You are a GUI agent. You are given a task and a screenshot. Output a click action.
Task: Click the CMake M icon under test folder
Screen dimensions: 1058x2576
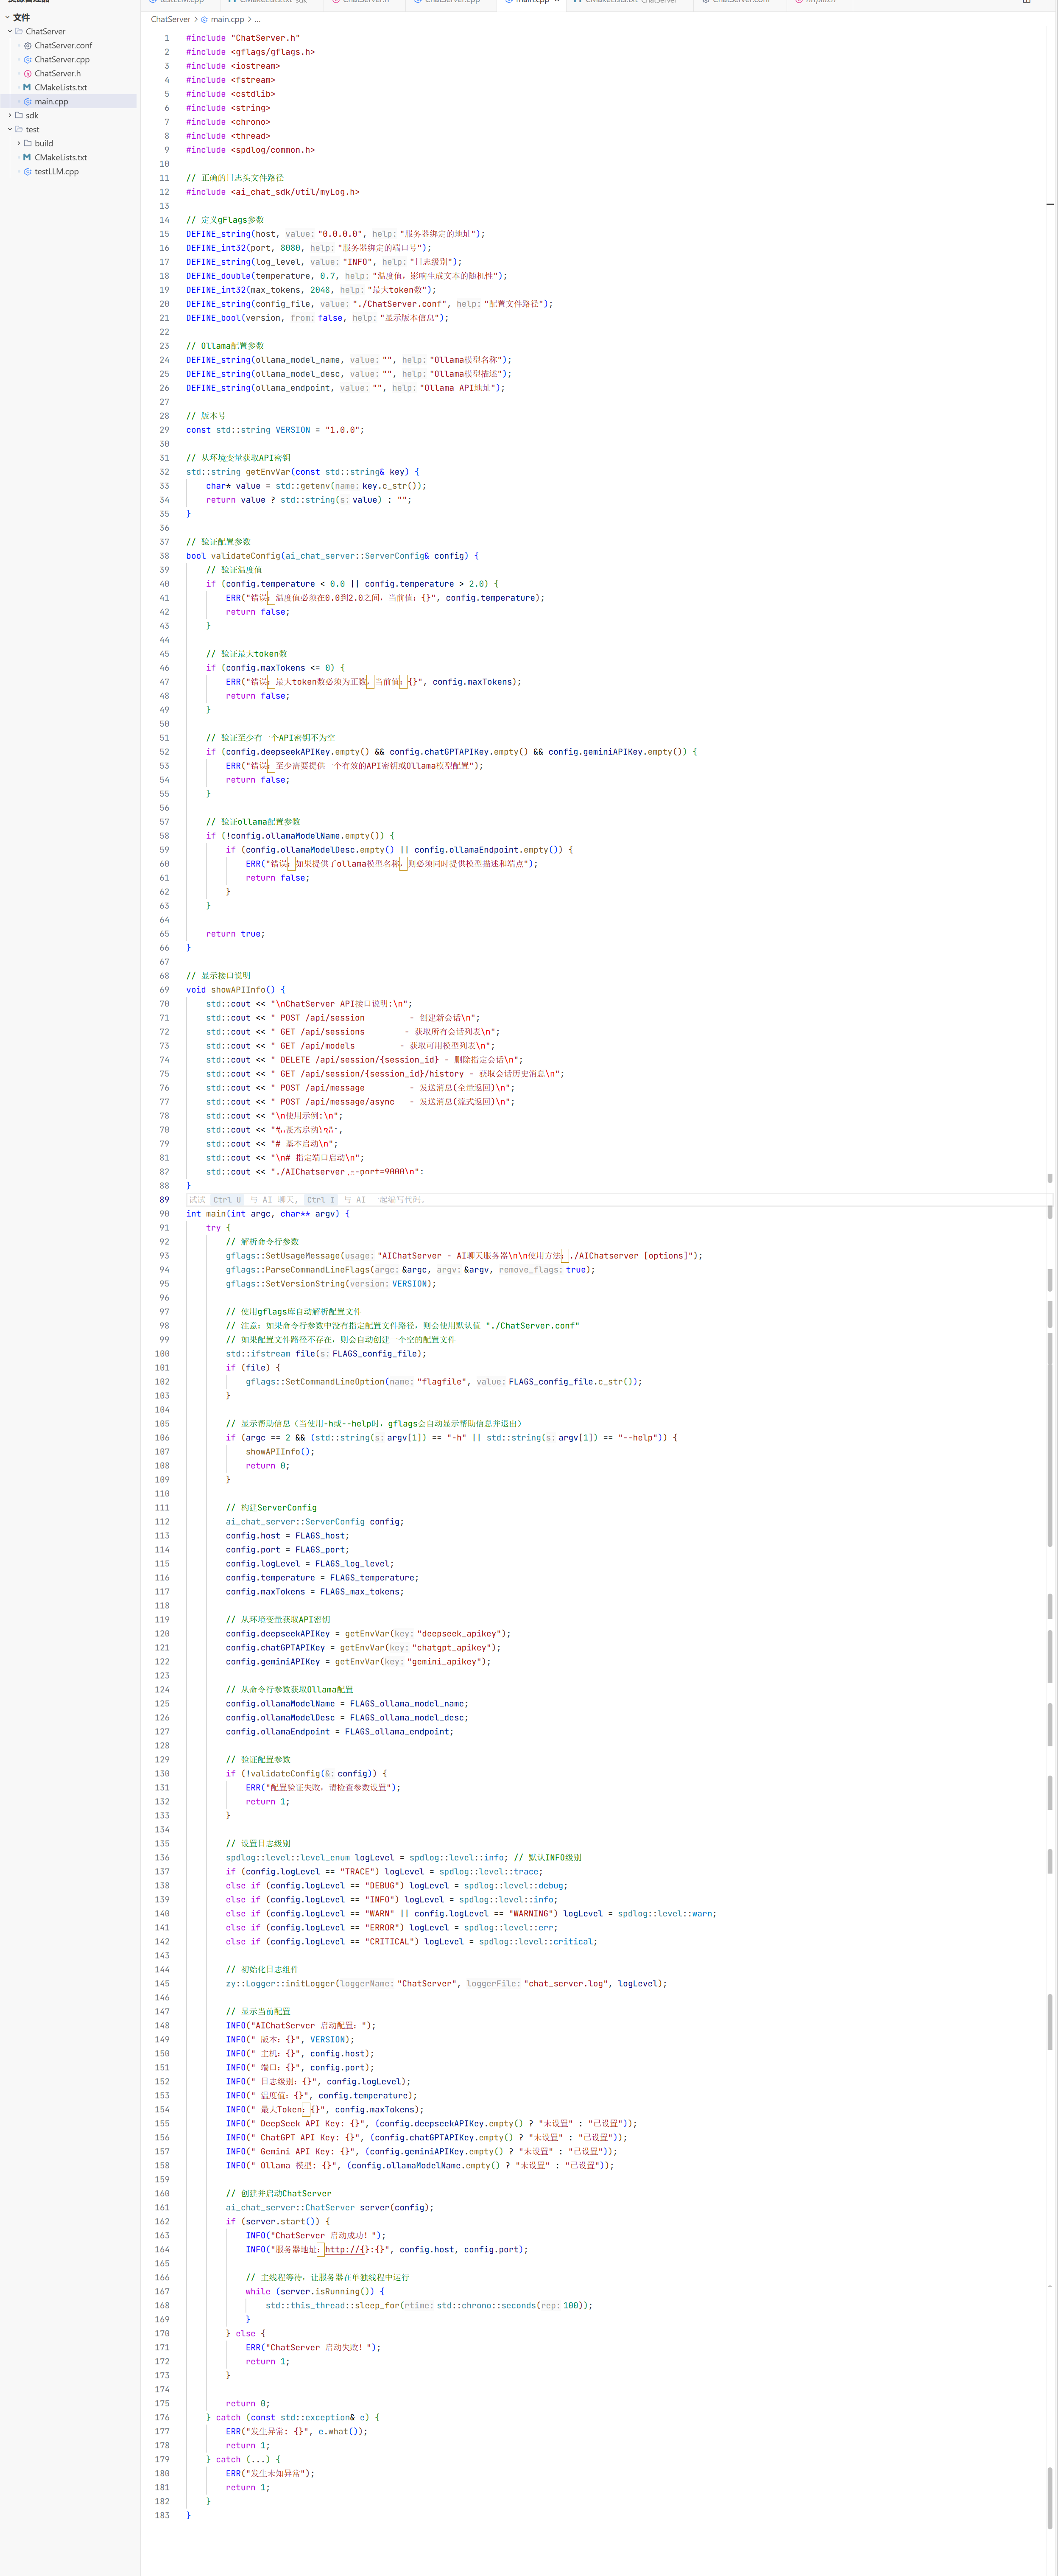pos(27,158)
